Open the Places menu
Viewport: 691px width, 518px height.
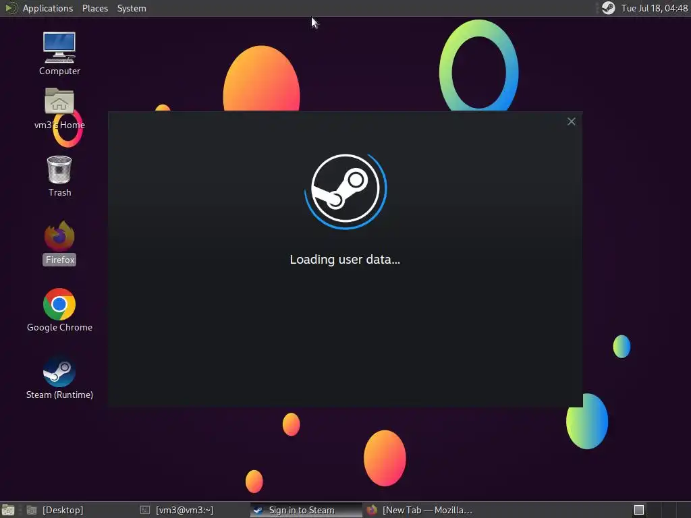(94, 8)
